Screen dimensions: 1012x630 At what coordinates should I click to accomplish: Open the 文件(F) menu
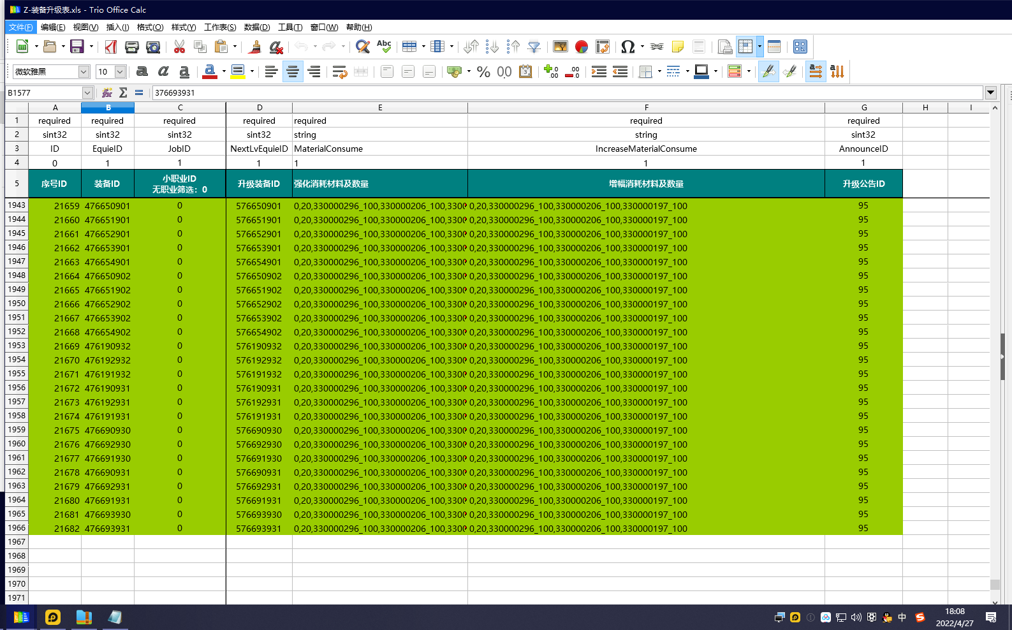click(x=20, y=27)
